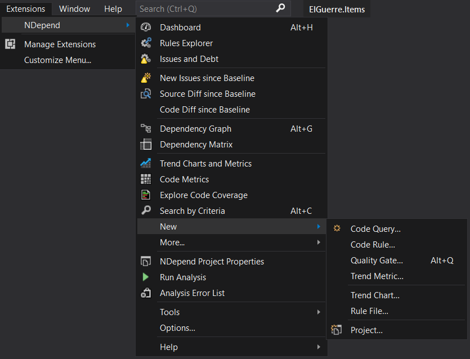Click the Trend Charts and Metrics icon
This screenshot has width=470, height=359.
click(146, 164)
